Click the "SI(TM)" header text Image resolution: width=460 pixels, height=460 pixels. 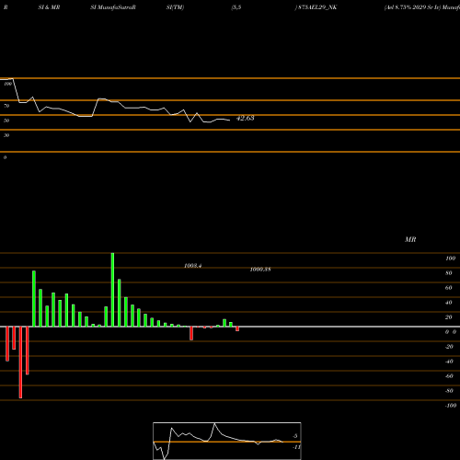pos(175,7)
